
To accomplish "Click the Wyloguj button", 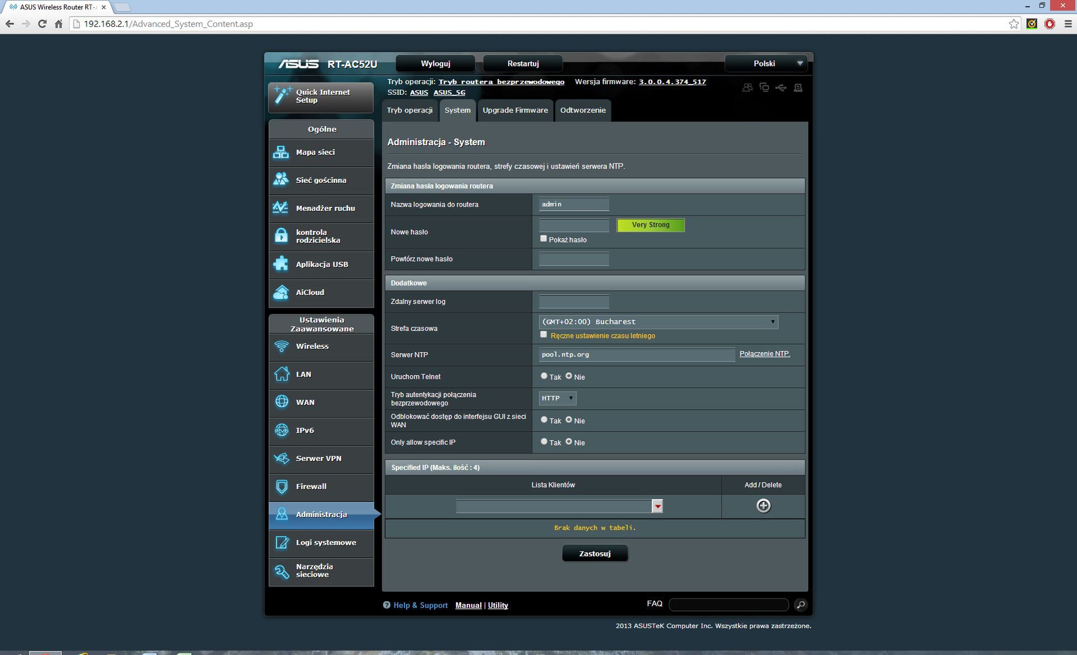I will click(435, 63).
